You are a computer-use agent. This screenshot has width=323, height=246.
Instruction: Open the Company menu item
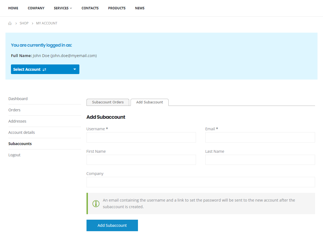[36, 8]
